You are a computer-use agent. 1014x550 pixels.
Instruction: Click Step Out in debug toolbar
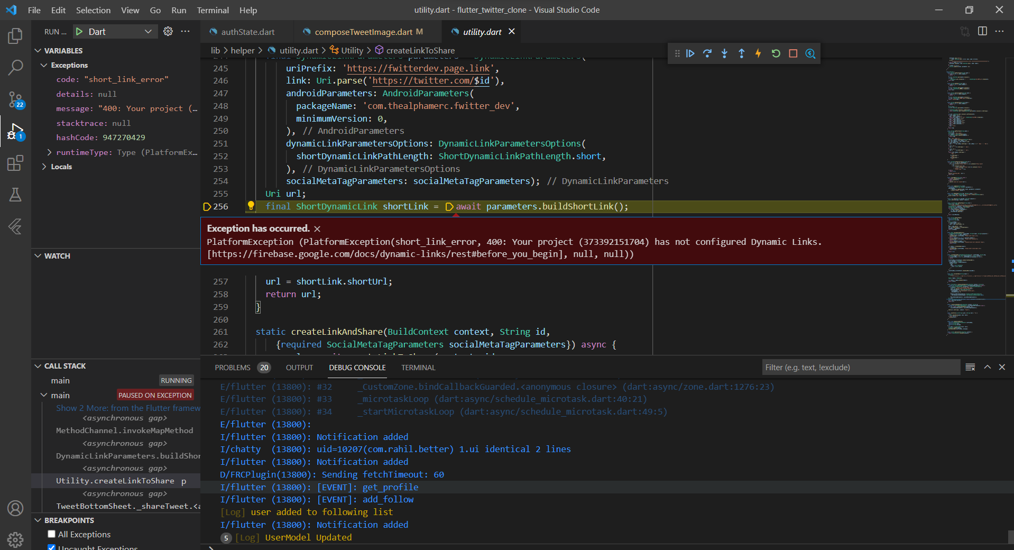pos(741,53)
